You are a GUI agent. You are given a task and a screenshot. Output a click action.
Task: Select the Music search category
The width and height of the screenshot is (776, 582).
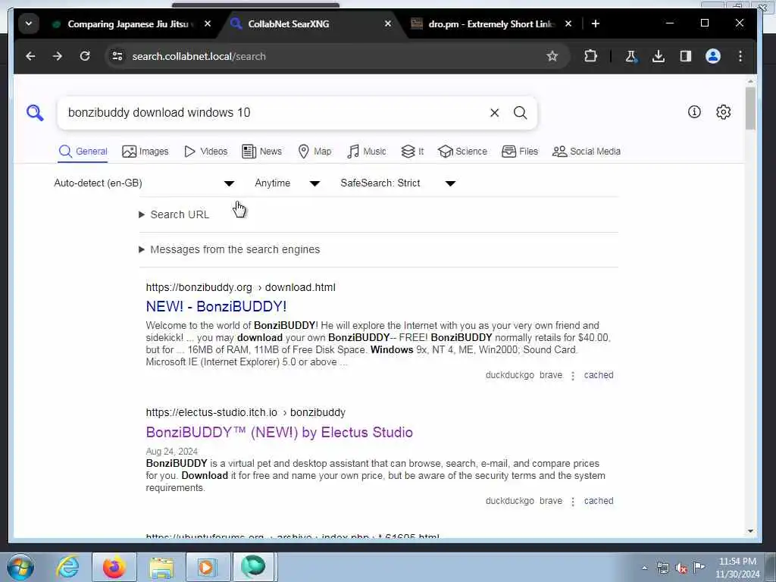click(367, 152)
